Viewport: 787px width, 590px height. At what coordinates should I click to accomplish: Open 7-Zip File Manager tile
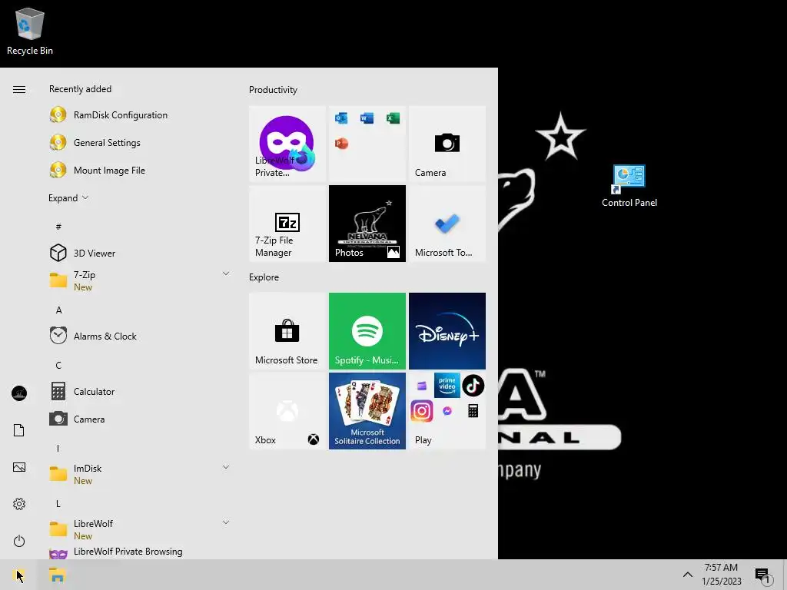point(287,224)
